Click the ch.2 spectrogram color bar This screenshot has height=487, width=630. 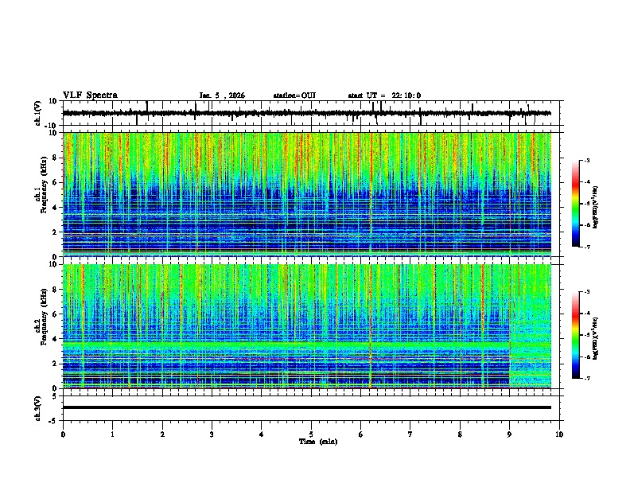(575, 335)
